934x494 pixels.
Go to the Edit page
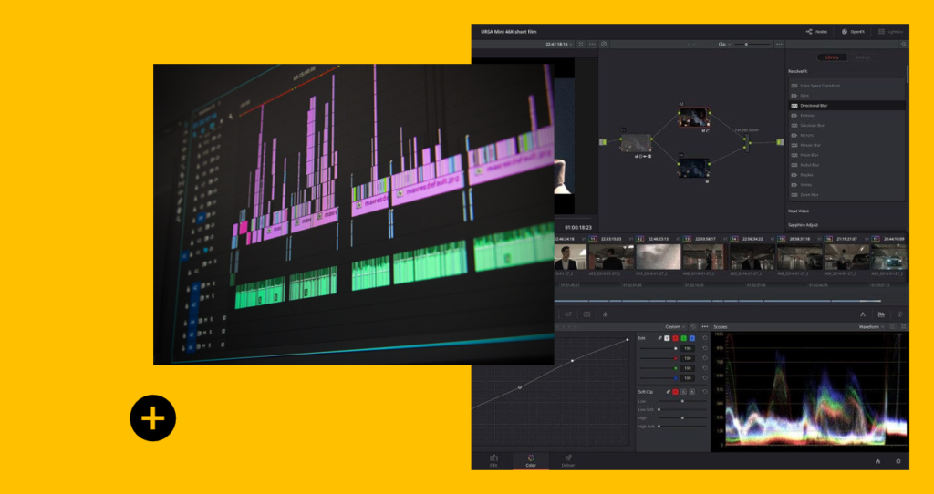point(493,460)
